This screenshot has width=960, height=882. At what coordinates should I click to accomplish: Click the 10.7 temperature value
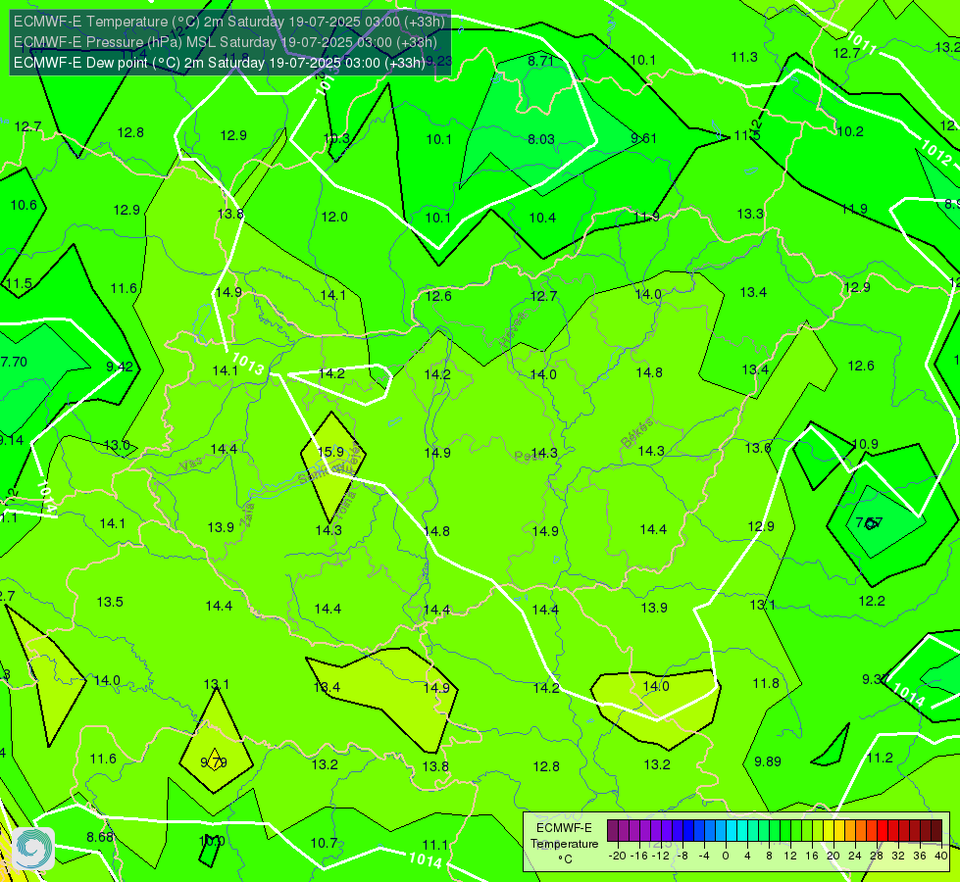click(324, 843)
